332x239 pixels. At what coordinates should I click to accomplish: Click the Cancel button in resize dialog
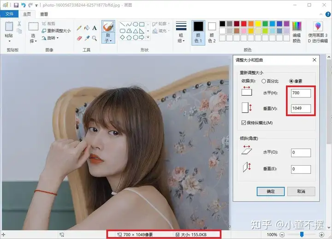point(301,191)
